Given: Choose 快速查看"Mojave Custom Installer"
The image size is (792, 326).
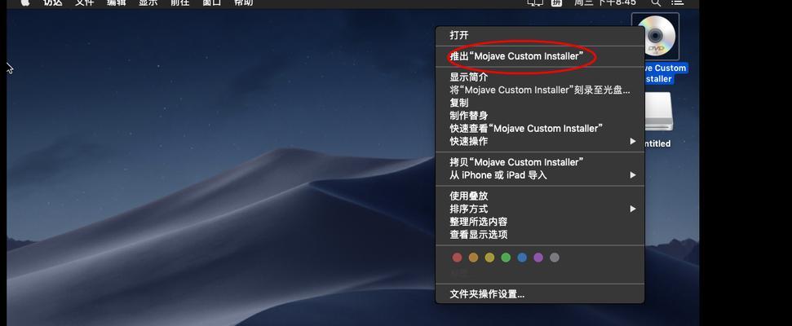Looking at the screenshot, I should (540, 129).
